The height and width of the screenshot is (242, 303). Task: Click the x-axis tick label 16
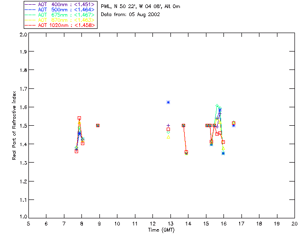tap(224, 224)
